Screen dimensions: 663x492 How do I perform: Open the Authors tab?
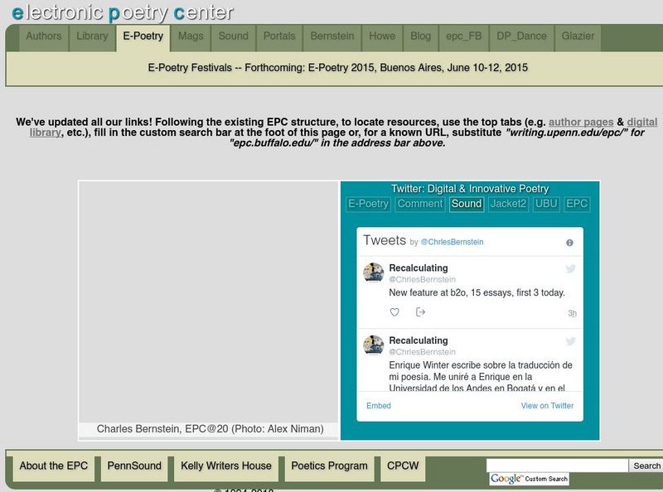click(44, 36)
